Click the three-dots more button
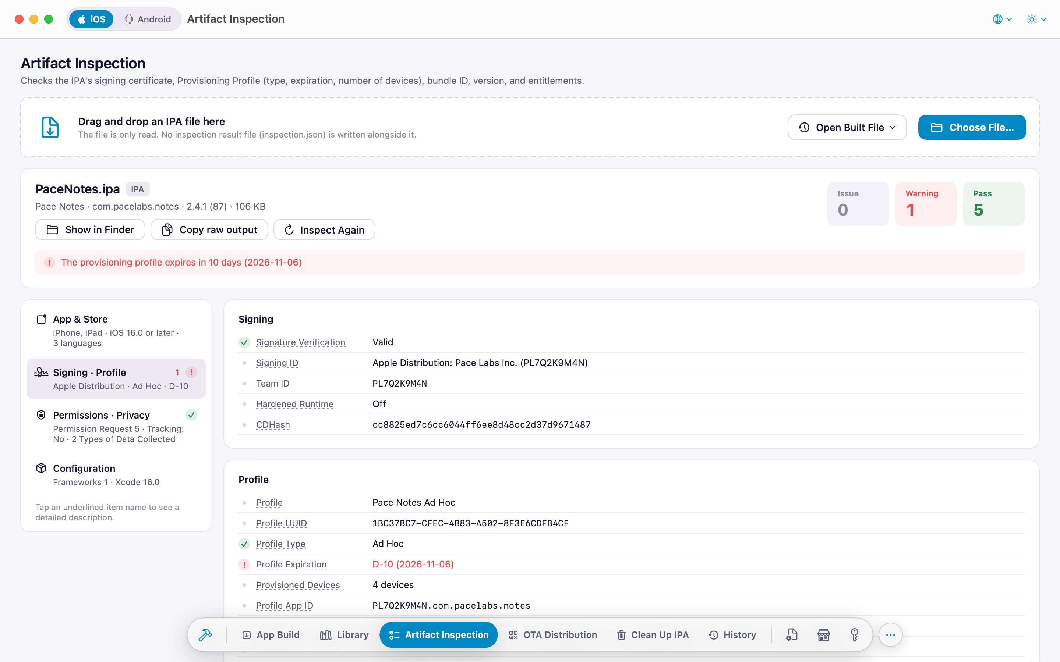1060x662 pixels. [x=890, y=635]
